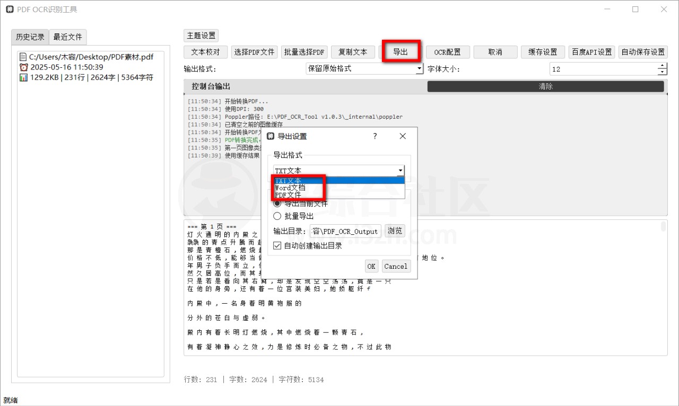Click the 取消 button in toolbar
Screen dimensions: 679x406
(495, 52)
